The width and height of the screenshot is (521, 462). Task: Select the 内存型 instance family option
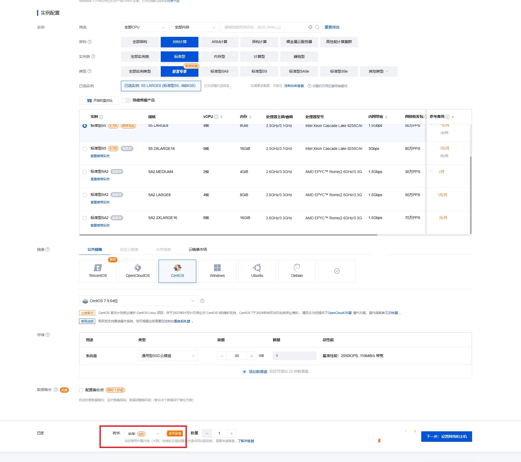click(219, 57)
